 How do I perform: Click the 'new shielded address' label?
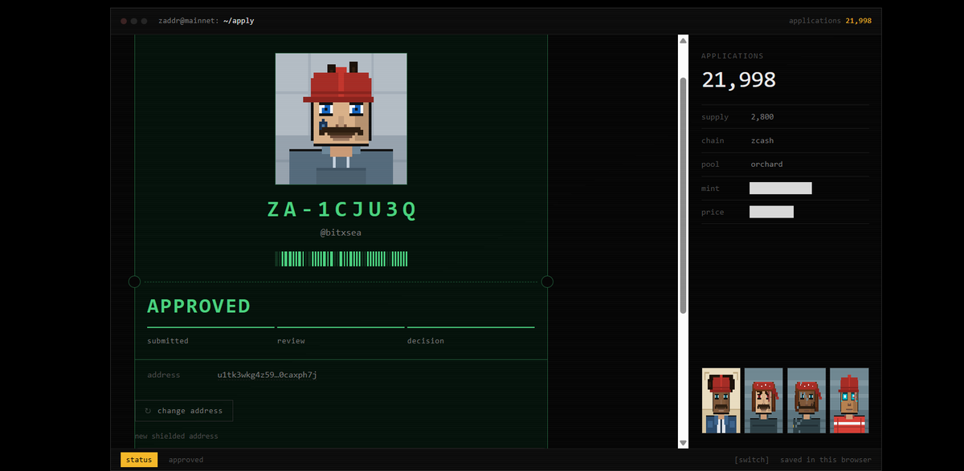click(177, 436)
